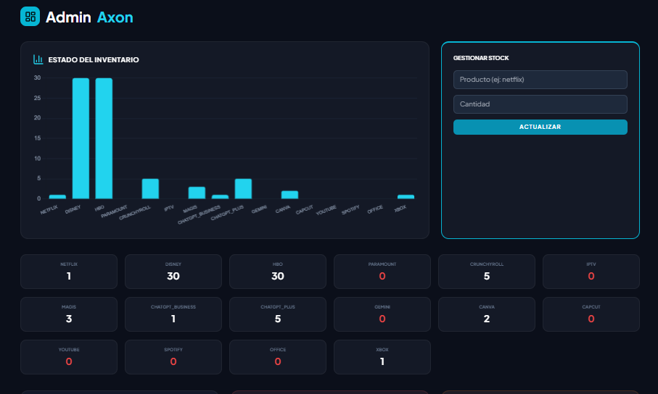Select the YOUTUBE stock card
658x394 pixels.
pos(69,357)
